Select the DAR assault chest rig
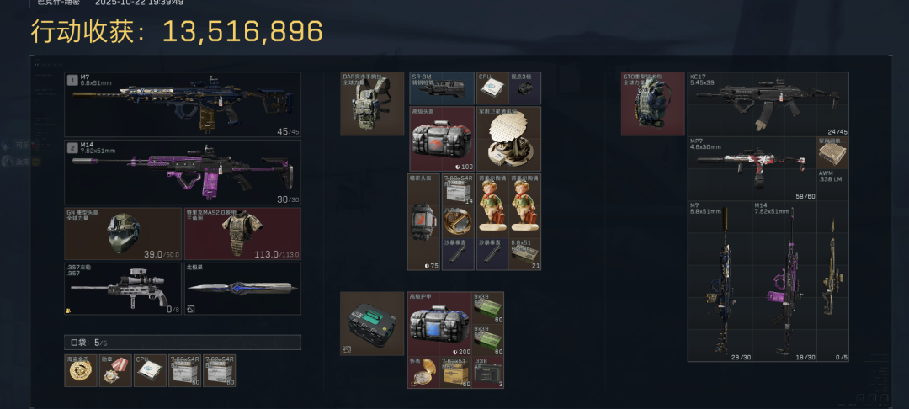The image size is (909, 409). pos(372,104)
